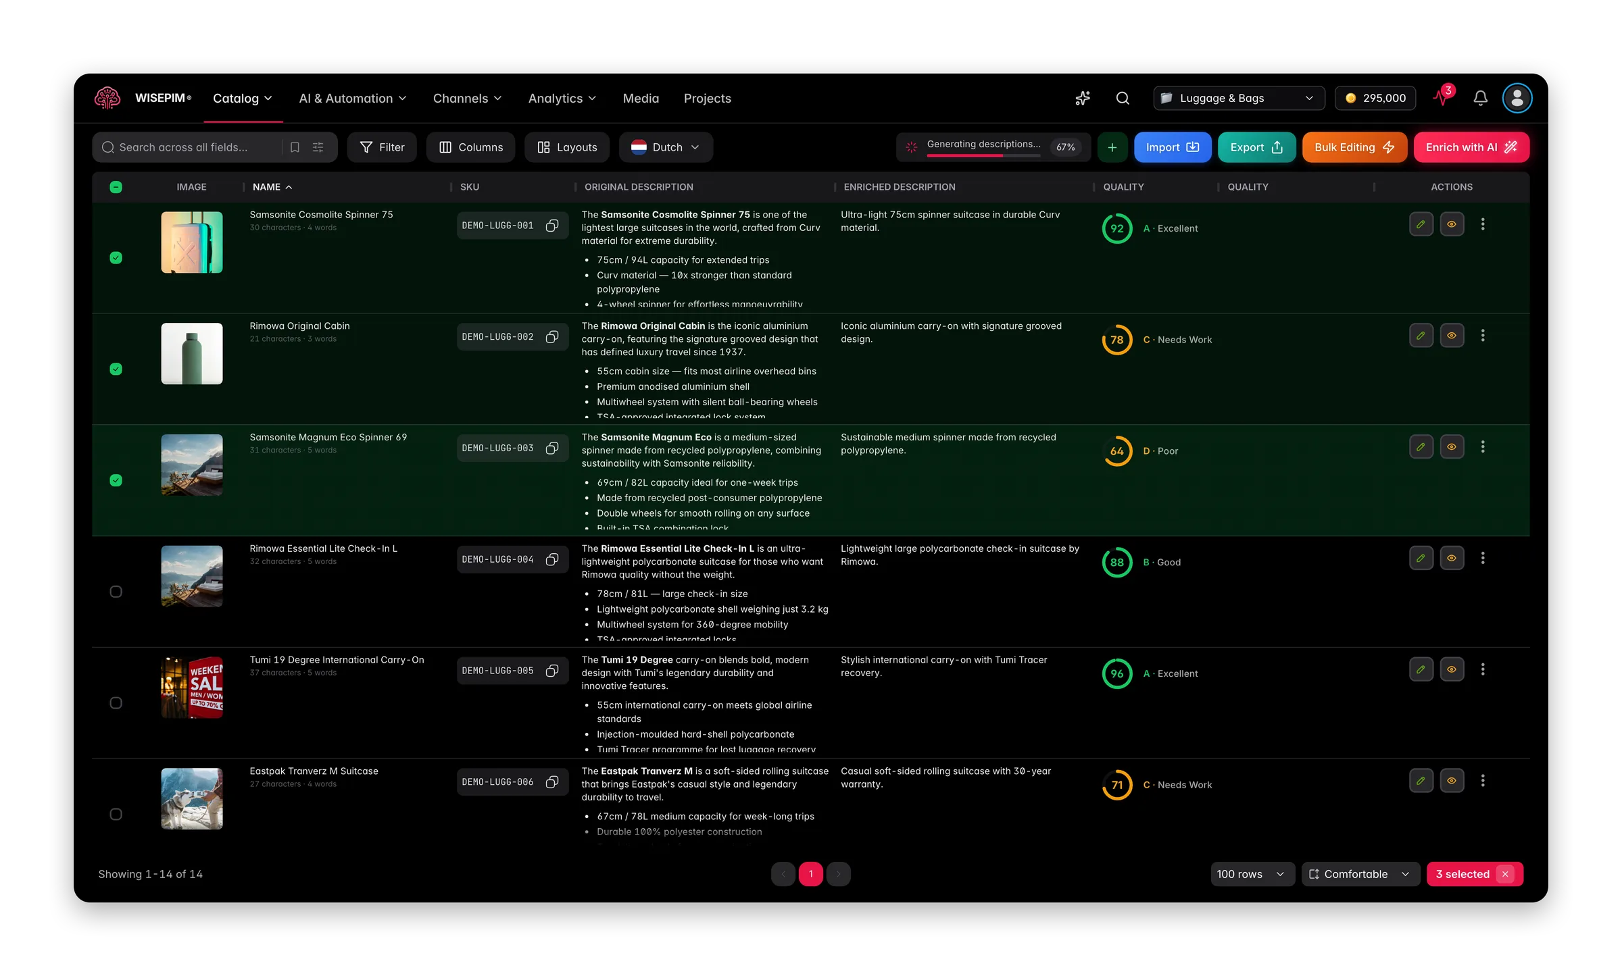The width and height of the screenshot is (1622, 976).
Task: Deselect Samsonite Cosmolite Spinner 75 checkbox
Action: point(116,258)
